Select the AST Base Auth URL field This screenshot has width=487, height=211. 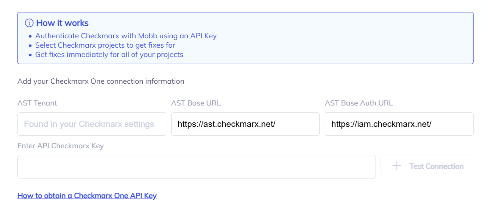(x=399, y=124)
